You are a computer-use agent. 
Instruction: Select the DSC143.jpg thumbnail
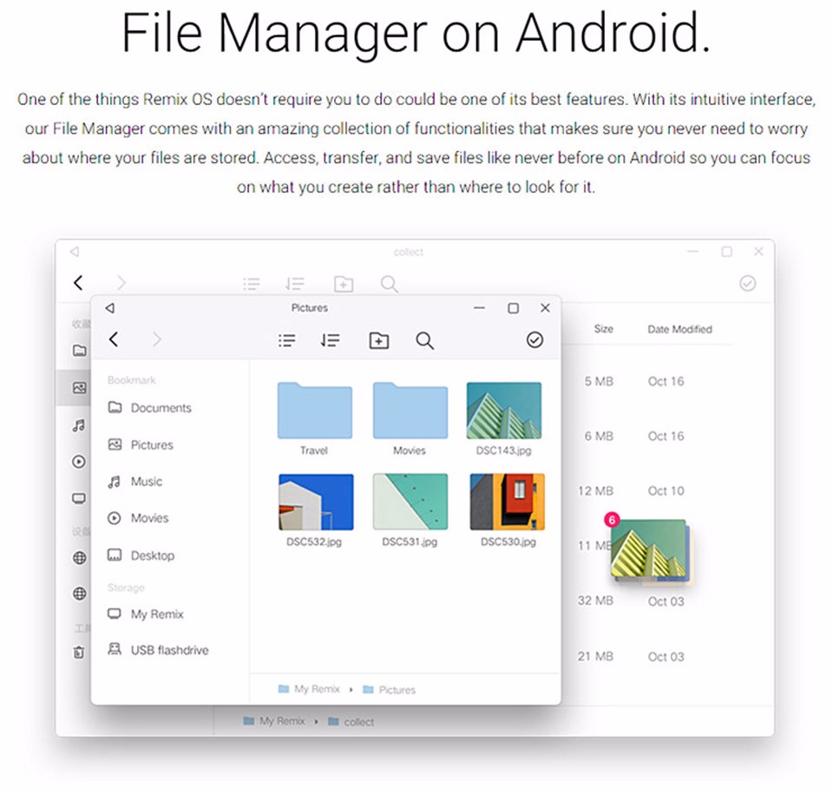pyautogui.click(x=503, y=411)
